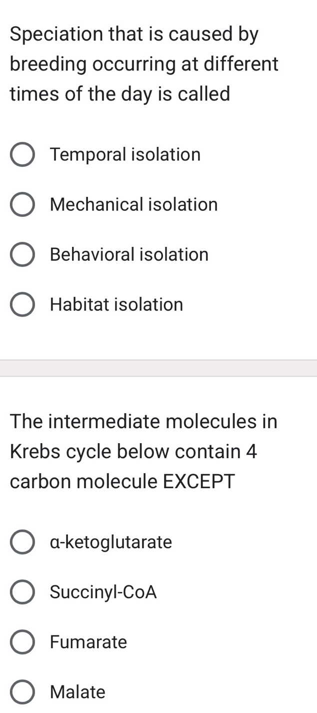This screenshot has width=317, height=713.
Task: Select the Mechanical isolation radio button
Action: tap(22, 204)
